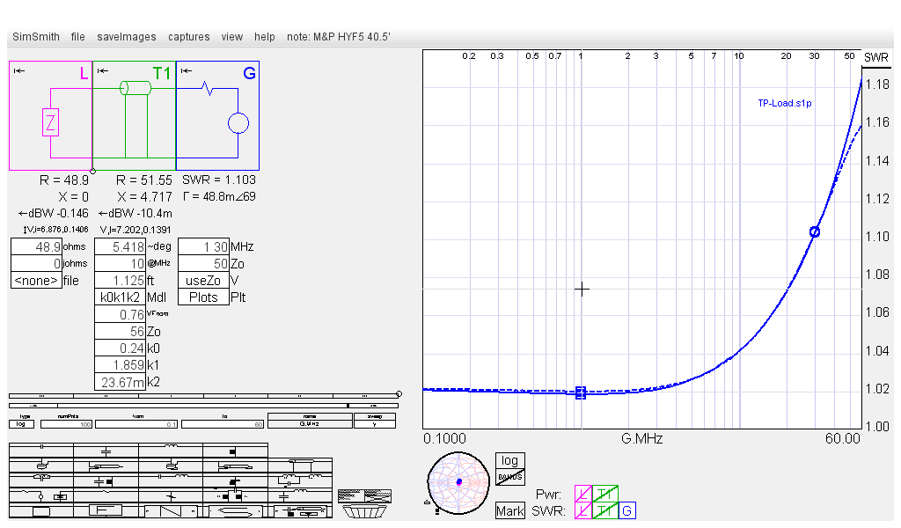The image size is (901, 528).
Task: Open the useZo selector for V
Action: (203, 281)
